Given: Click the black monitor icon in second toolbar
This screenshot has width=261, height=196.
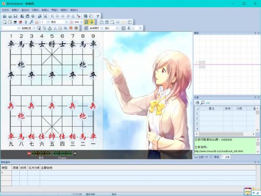Looking at the screenshot, I should (x=15, y=22).
